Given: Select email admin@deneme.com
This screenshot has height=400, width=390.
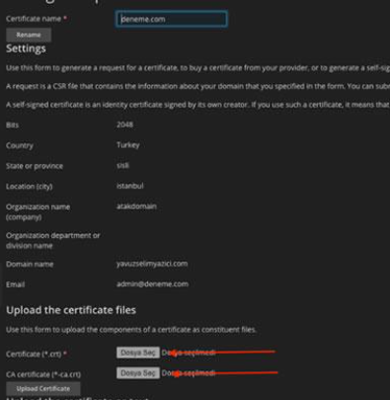Looking at the screenshot, I should [152, 284].
